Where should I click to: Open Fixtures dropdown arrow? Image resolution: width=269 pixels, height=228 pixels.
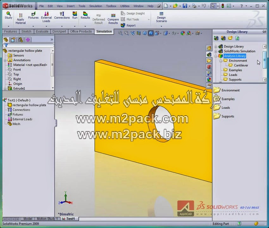pos(33,26)
